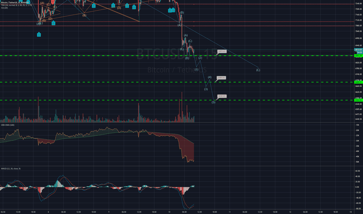Click the green 6867.58 price axis label
The width and height of the screenshot is (363, 214).
(358, 56)
